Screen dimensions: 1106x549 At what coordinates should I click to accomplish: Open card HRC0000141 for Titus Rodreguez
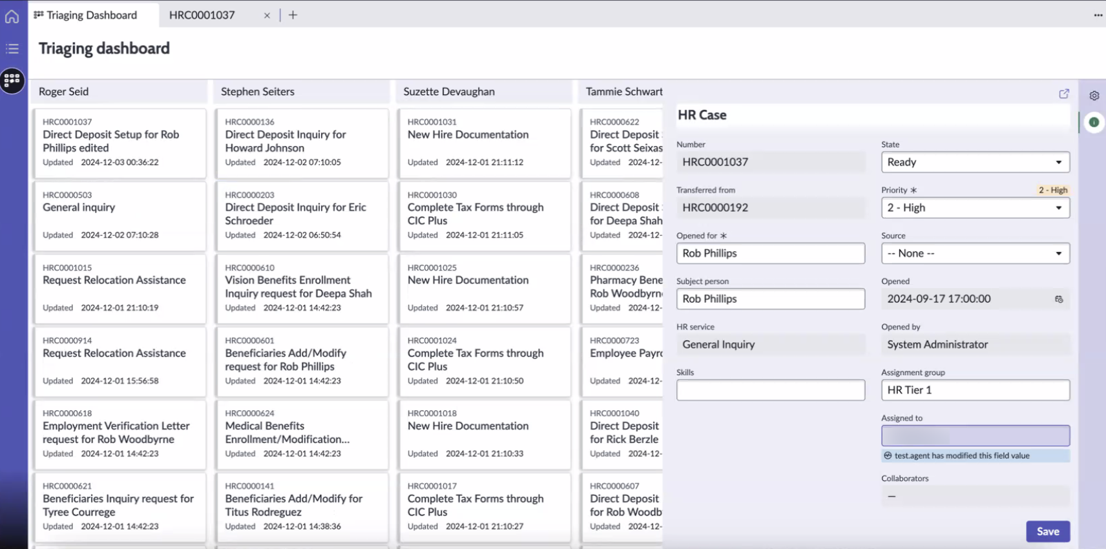302,508
